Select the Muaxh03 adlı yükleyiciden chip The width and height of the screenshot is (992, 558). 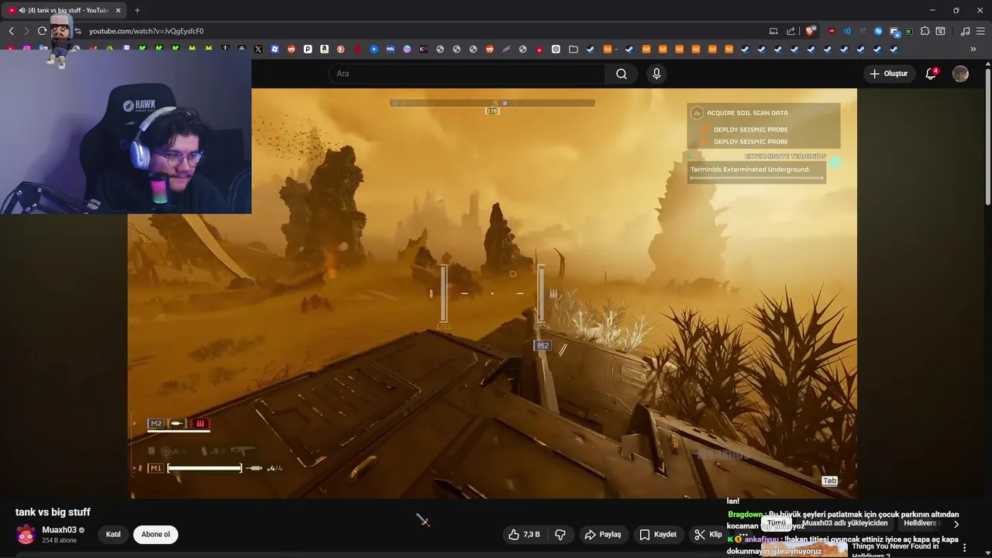845,523
